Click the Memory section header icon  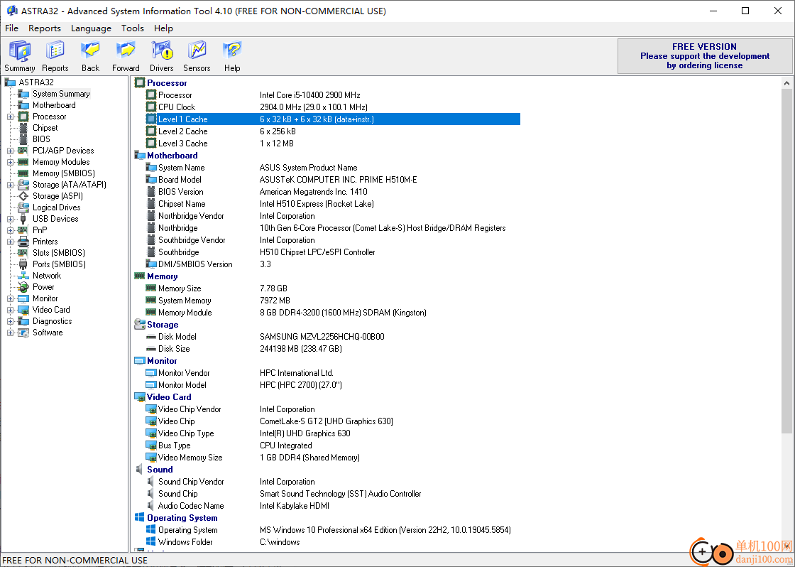(139, 276)
